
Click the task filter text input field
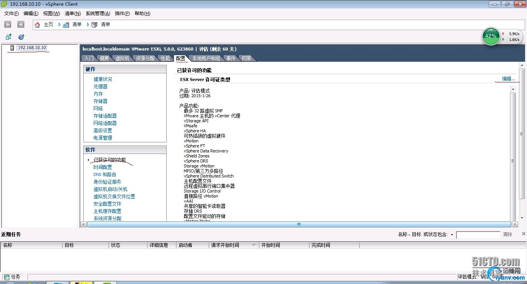pos(478,235)
